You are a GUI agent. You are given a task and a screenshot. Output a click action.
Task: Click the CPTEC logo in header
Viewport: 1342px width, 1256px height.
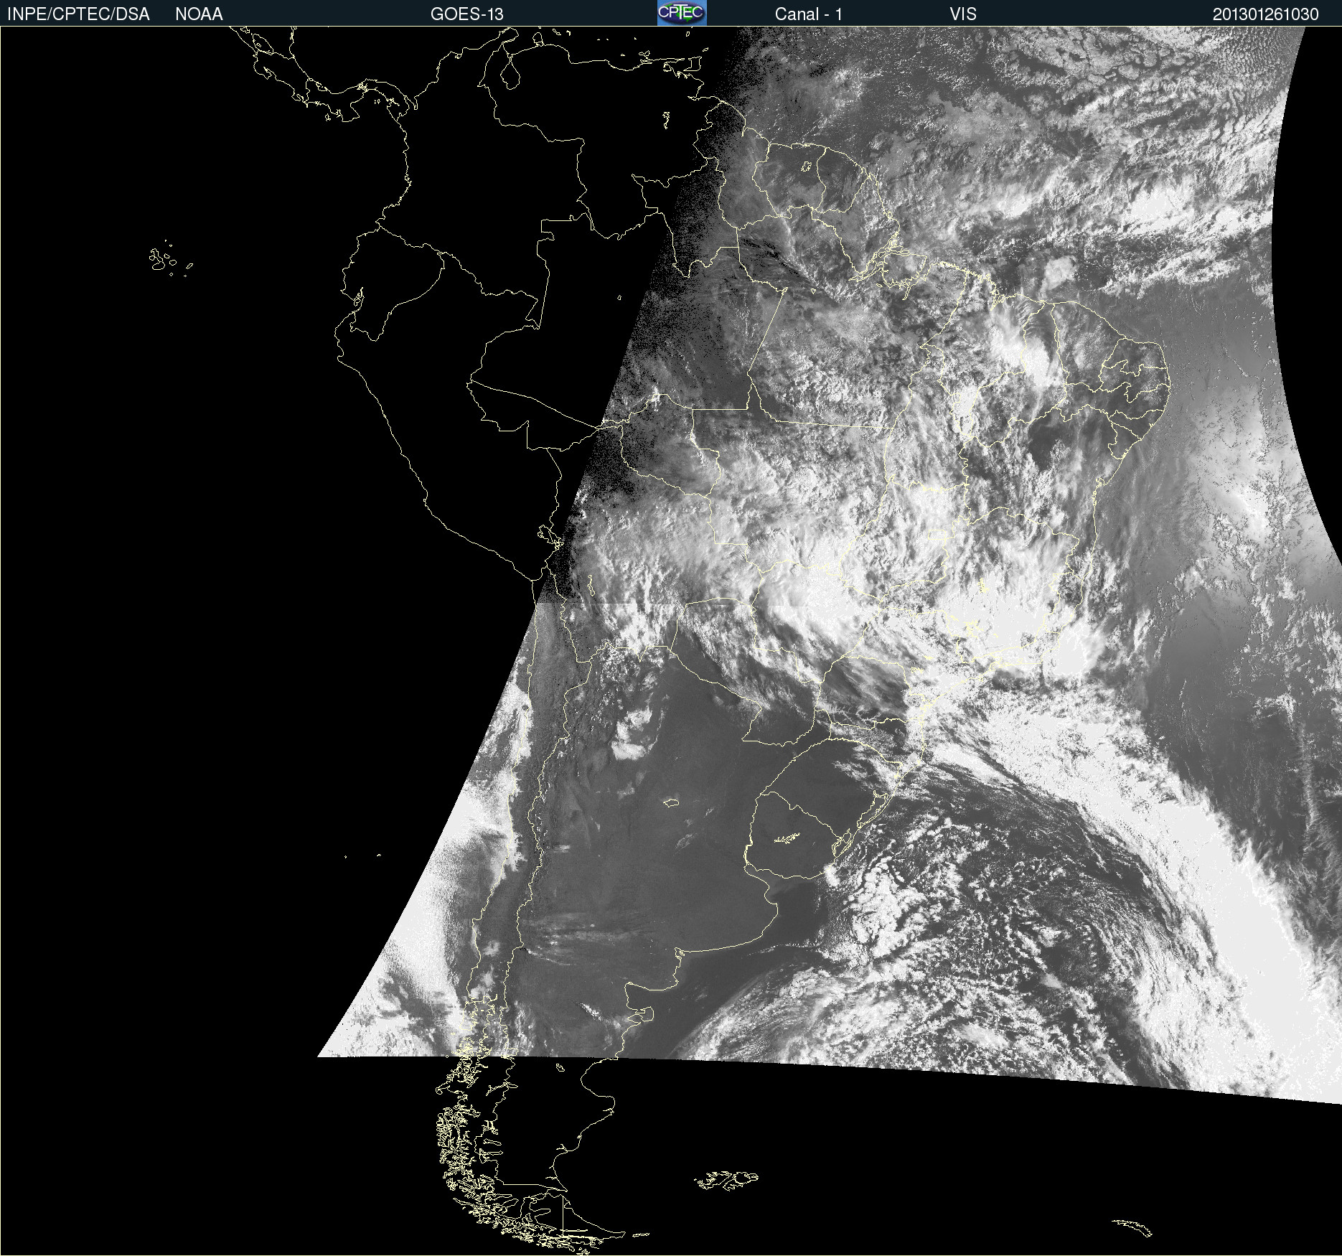pyautogui.click(x=682, y=13)
